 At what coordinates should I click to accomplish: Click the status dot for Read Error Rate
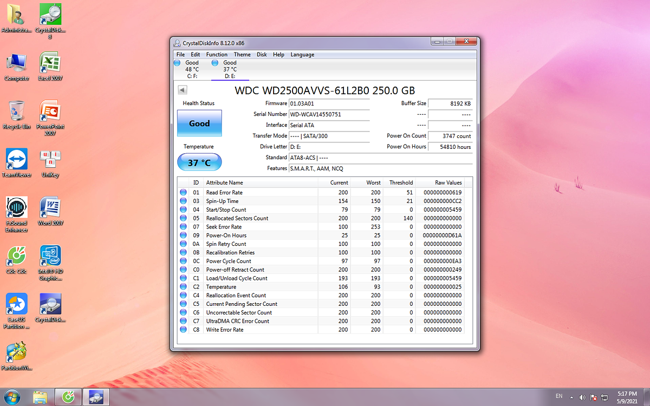[183, 192]
